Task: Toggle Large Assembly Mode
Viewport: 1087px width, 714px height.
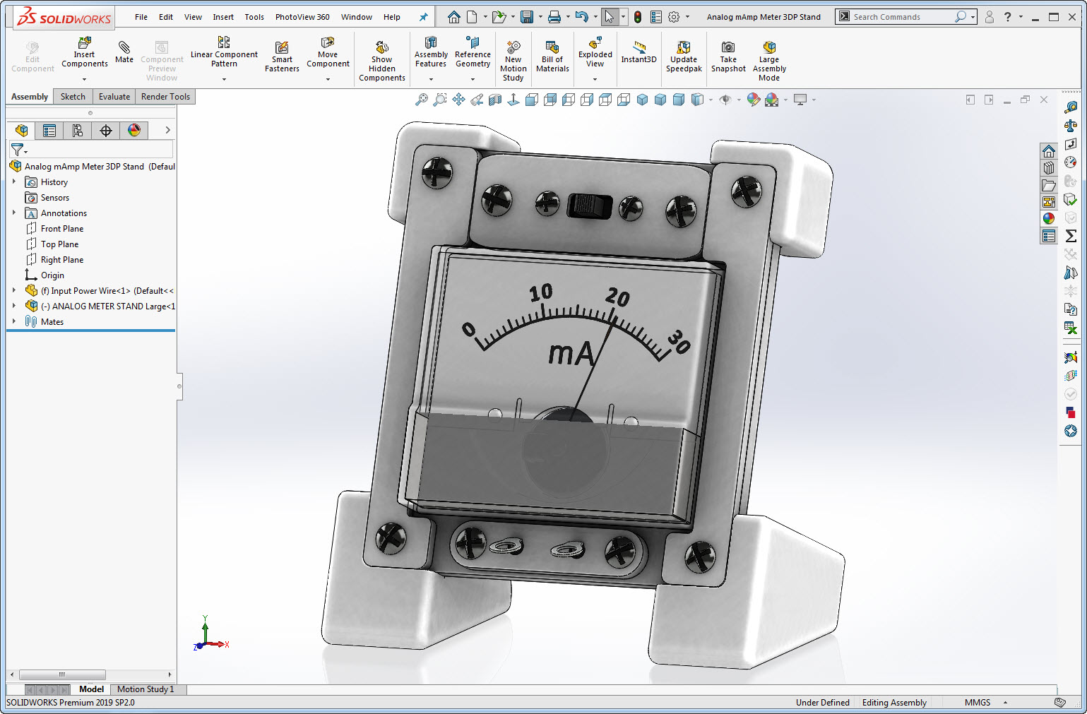Action: pyautogui.click(x=769, y=47)
